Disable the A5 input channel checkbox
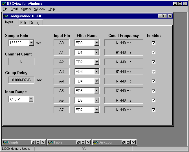 point(153,91)
